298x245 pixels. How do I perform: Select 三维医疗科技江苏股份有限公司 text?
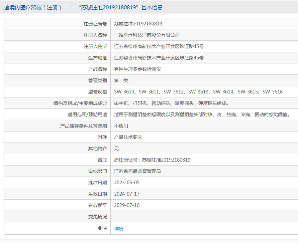[147, 35]
